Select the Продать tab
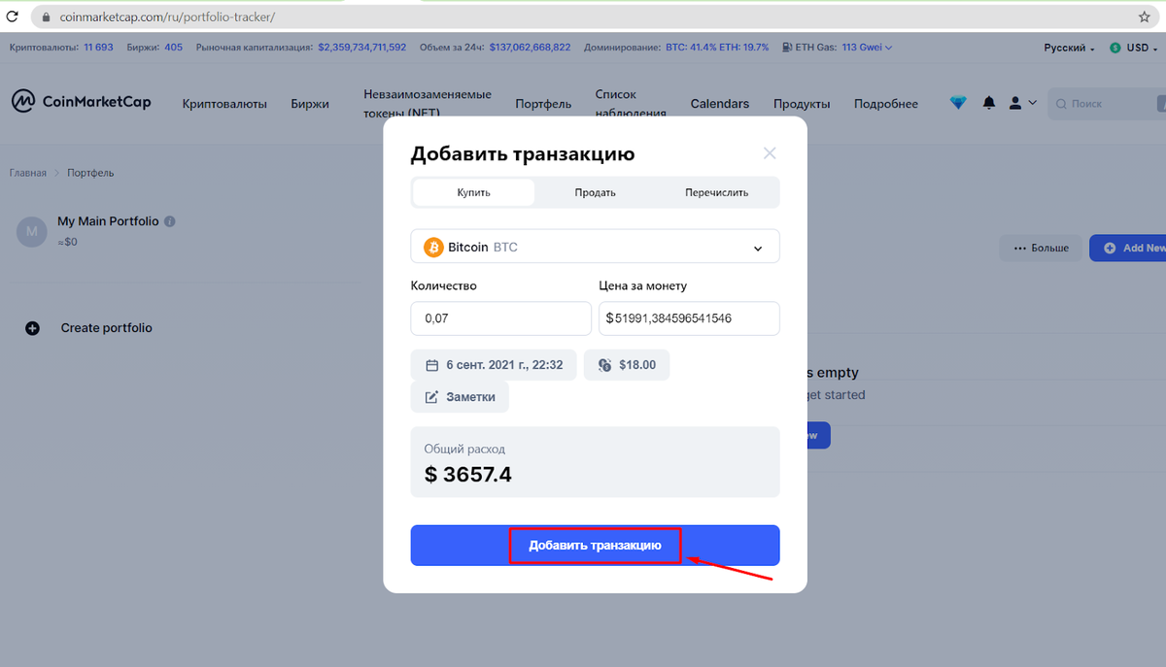Image resolution: width=1166 pixels, height=667 pixels. click(595, 192)
